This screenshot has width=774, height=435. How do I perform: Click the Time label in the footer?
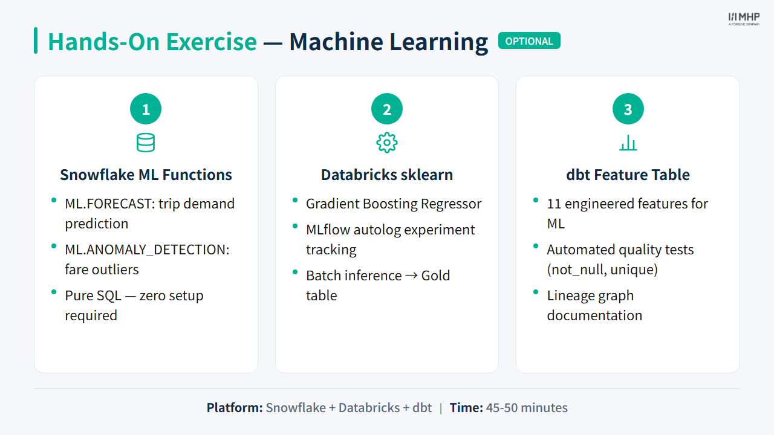[x=466, y=408]
